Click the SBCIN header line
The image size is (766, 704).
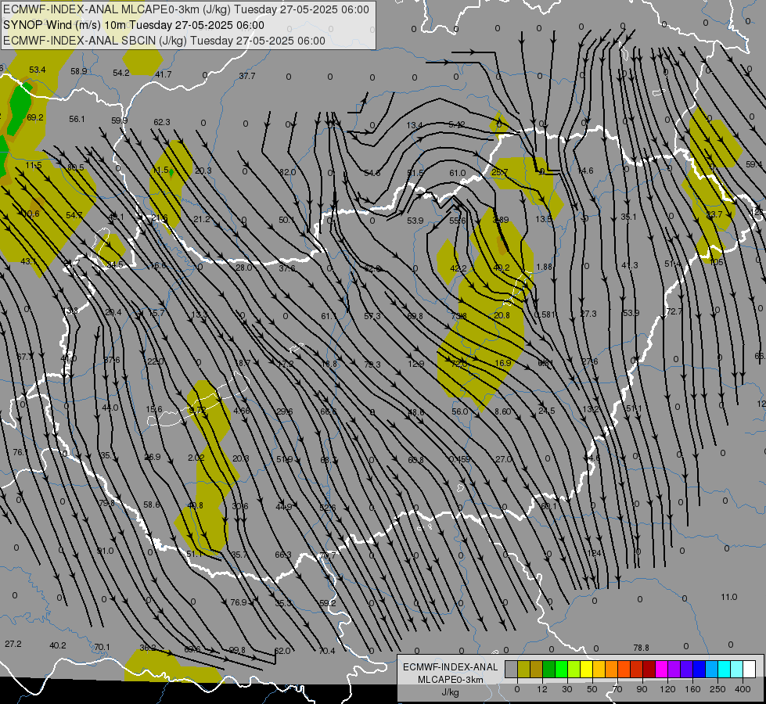point(164,41)
